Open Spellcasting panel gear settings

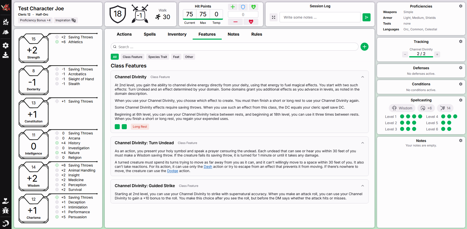click(x=461, y=100)
